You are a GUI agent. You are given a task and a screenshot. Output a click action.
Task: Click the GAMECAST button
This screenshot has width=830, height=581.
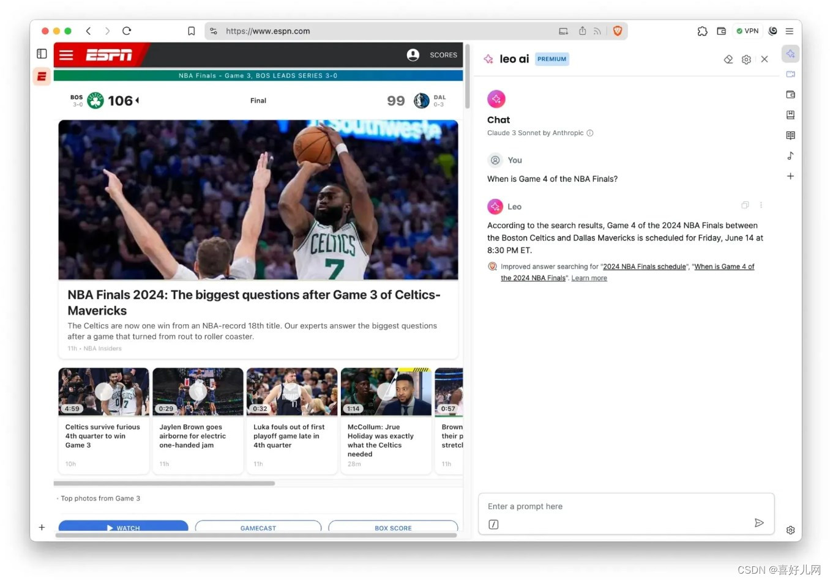[x=258, y=527]
